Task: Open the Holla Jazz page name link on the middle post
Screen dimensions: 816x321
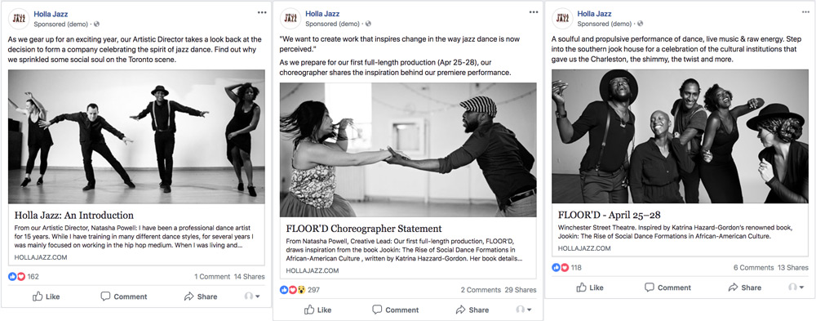Action: (324, 14)
